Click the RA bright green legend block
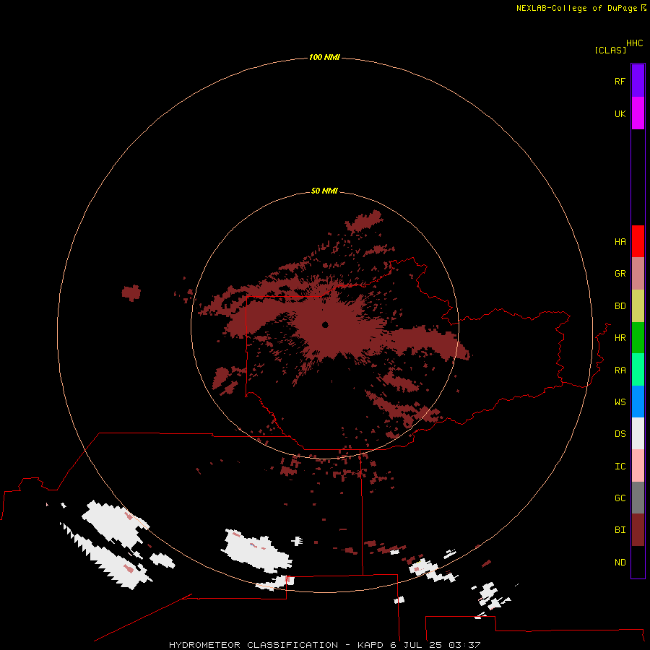 click(638, 370)
